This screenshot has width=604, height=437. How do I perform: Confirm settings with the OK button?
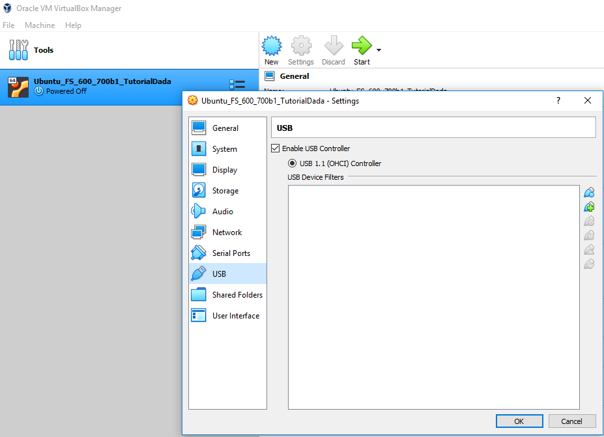519,421
